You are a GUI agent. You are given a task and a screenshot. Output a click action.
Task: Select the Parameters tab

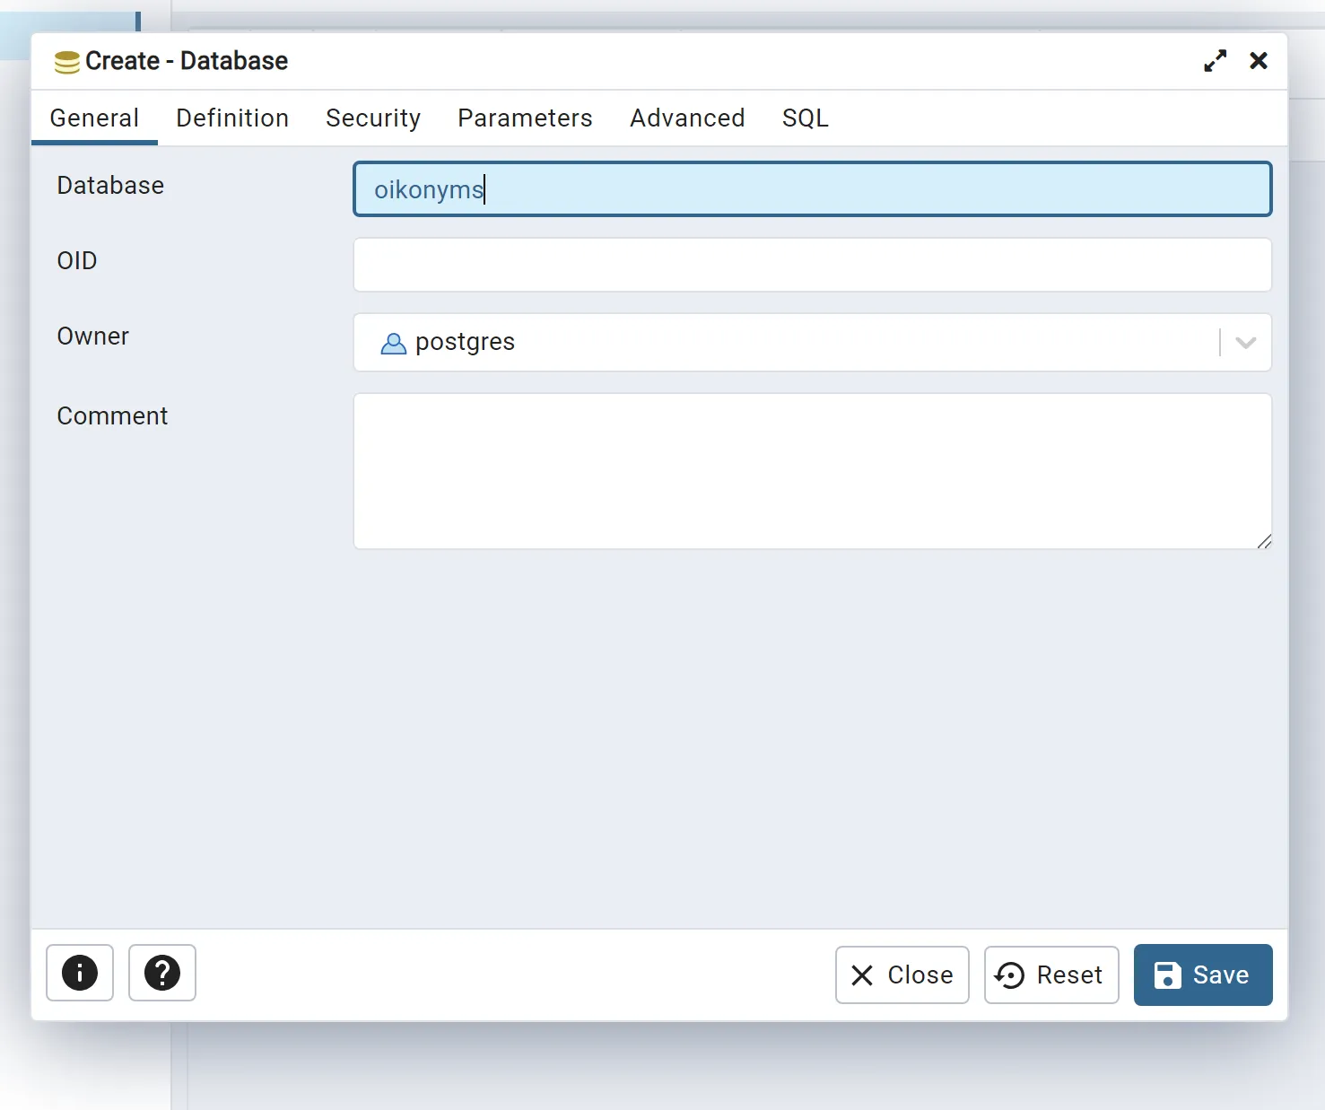[525, 118]
